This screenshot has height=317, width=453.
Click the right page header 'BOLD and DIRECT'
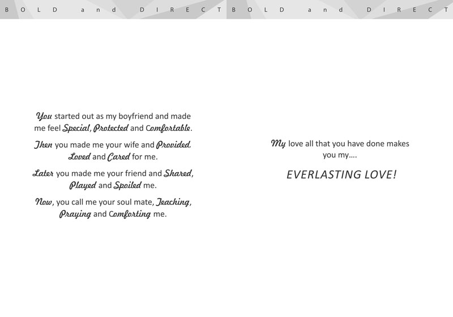[340, 10]
